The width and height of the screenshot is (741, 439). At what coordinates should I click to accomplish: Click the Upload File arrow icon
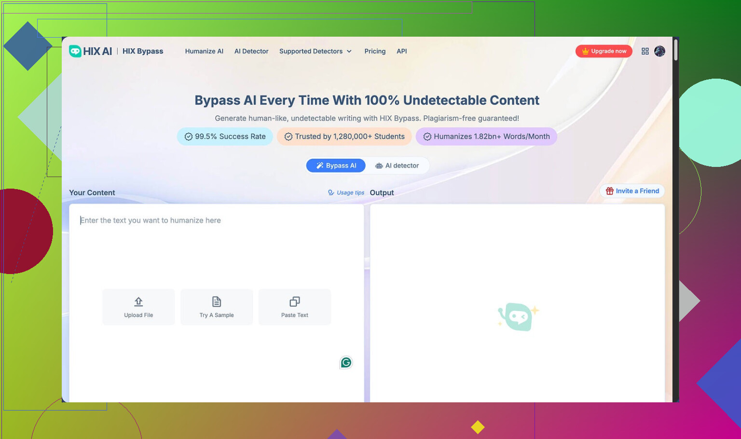(x=138, y=302)
